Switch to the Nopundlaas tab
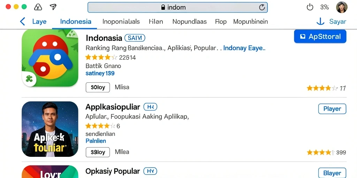The width and height of the screenshot is (357, 178). point(189,22)
